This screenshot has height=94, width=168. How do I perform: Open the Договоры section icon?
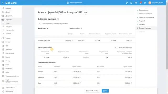pyautogui.click(x=3, y=49)
